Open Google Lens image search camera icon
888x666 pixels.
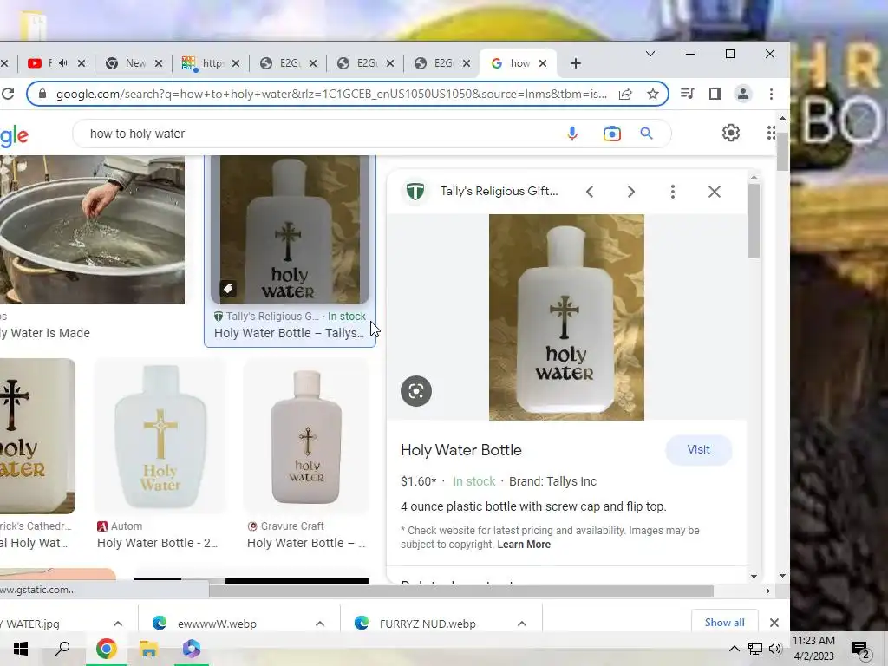(x=611, y=134)
